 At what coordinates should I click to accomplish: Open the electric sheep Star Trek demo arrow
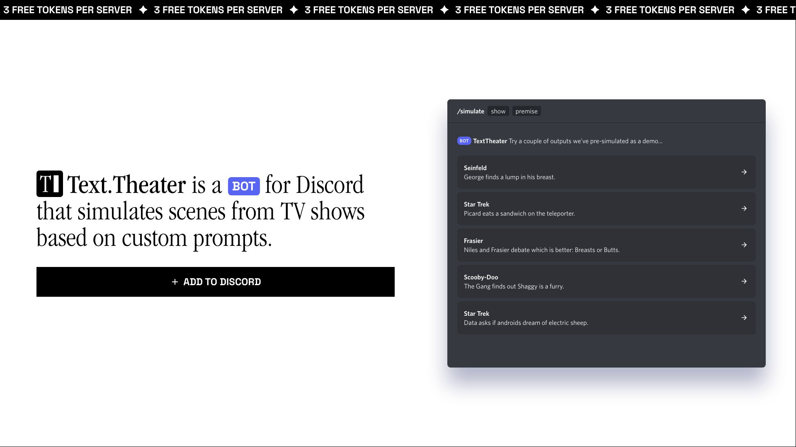click(744, 317)
